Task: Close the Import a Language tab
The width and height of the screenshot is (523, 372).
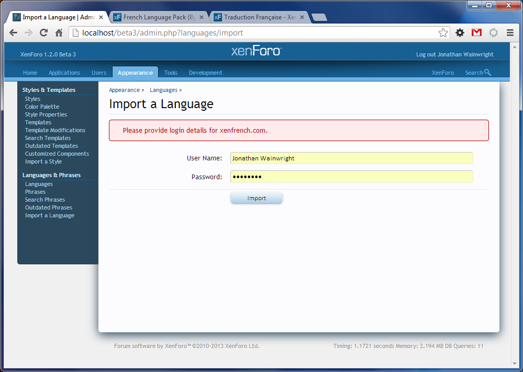Action: point(101,17)
